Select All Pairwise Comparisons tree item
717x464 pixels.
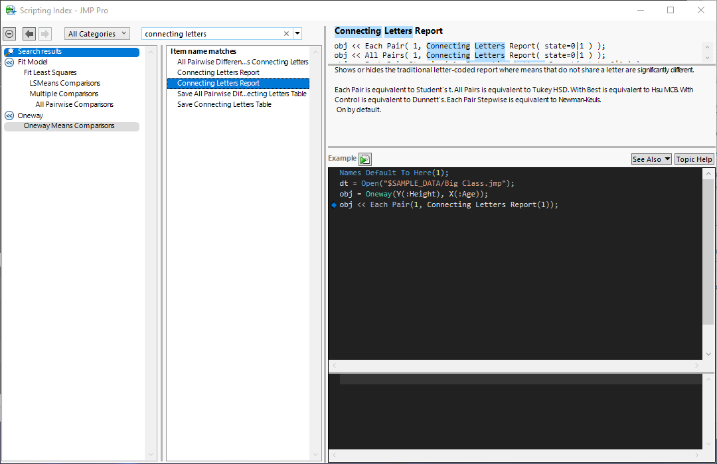point(74,105)
